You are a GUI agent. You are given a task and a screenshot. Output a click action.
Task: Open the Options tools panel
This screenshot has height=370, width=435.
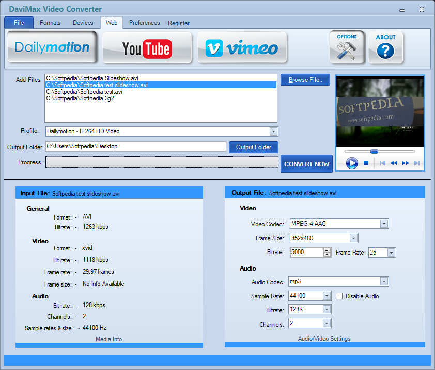pos(347,47)
